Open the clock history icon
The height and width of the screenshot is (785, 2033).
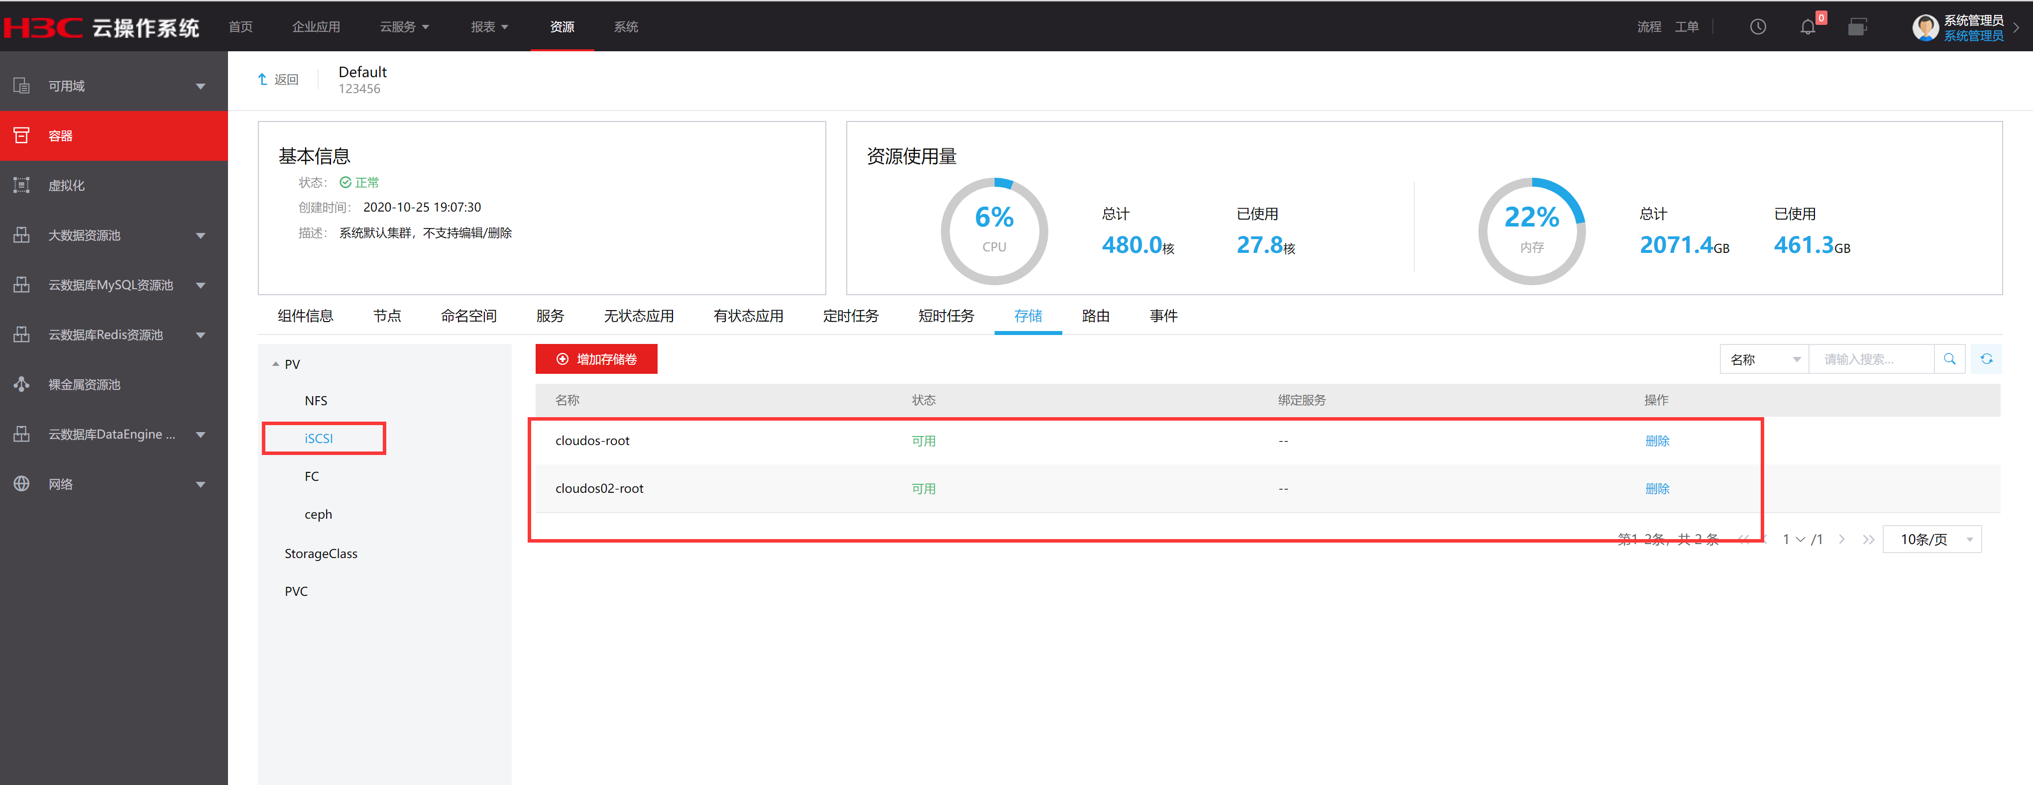1758,27
